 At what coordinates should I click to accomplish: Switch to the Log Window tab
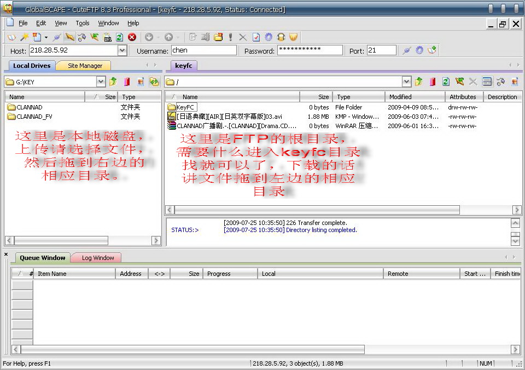pos(98,258)
